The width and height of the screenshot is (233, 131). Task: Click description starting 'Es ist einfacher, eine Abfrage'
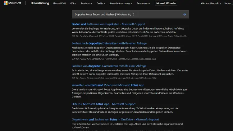point(130,72)
